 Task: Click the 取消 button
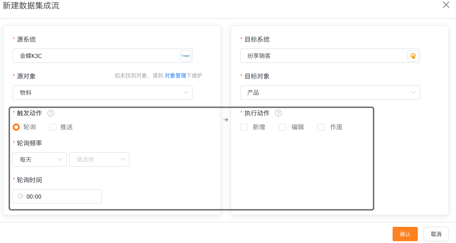tap(436, 234)
